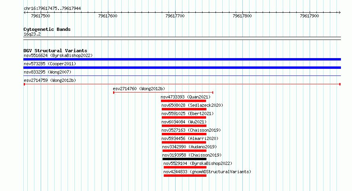
Task: Click the red span line of esv2714760
Action: click(x=163, y=93)
